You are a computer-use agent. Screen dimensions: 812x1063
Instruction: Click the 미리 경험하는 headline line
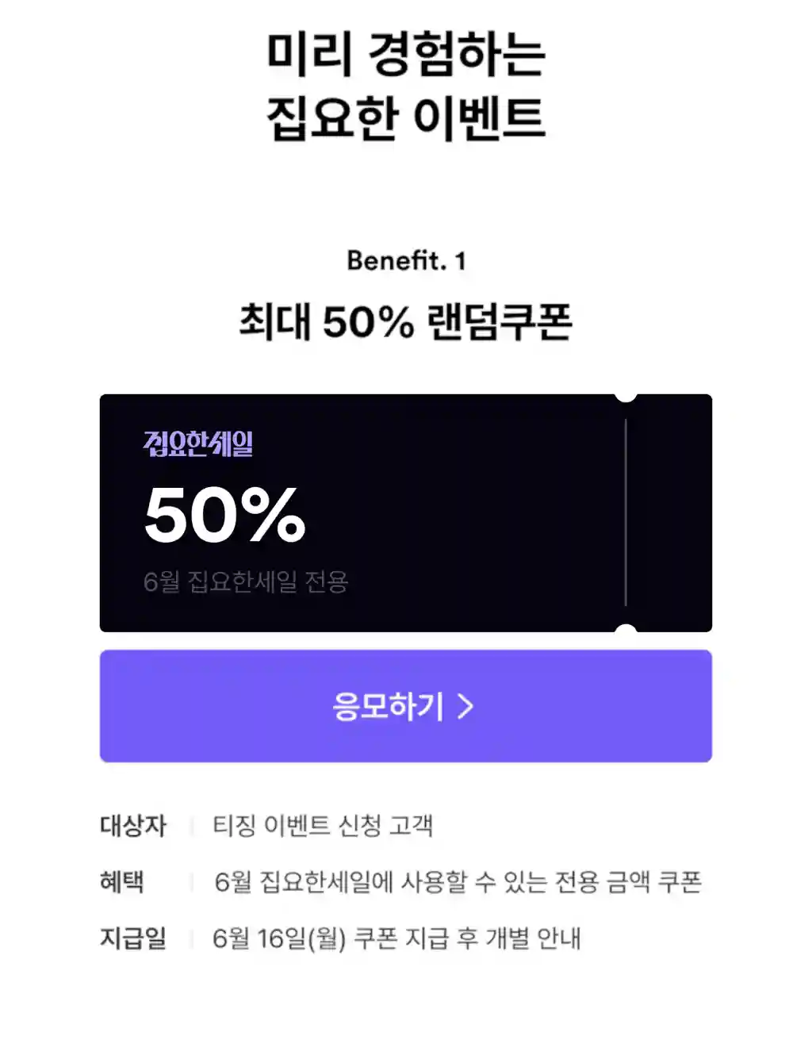(406, 54)
